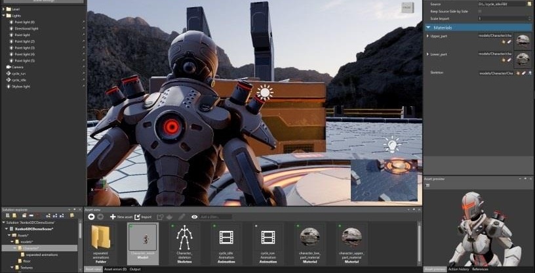This screenshot has height=273, width=535.
Task: Click the New asset plus icon
Action: click(113, 217)
